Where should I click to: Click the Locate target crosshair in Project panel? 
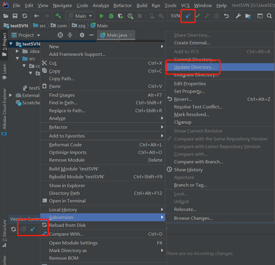tap(60, 35)
